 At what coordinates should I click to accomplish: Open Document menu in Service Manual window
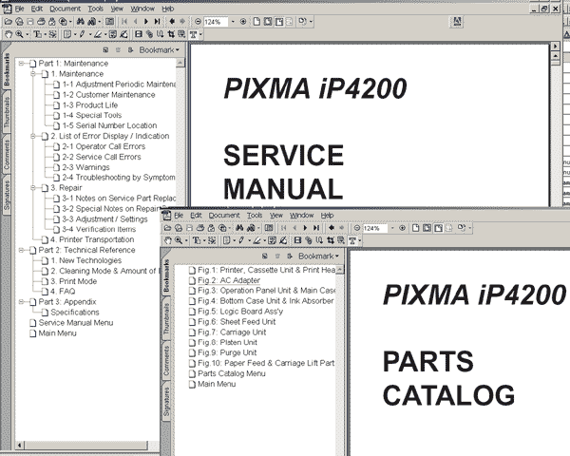[x=65, y=9]
